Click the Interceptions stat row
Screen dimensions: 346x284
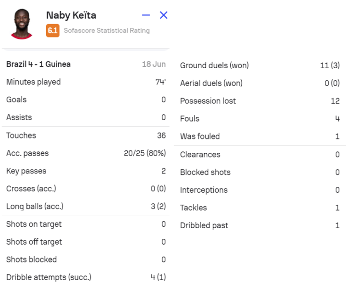259,190
